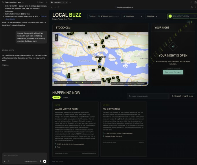197x165 pixels.
Task: Click the panel toggle icon next to Share
Action: pyautogui.click(x=47, y=2)
